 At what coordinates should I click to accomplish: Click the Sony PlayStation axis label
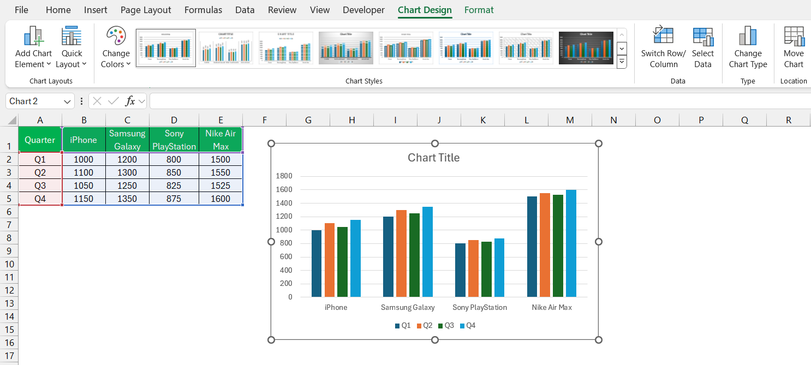tap(480, 308)
